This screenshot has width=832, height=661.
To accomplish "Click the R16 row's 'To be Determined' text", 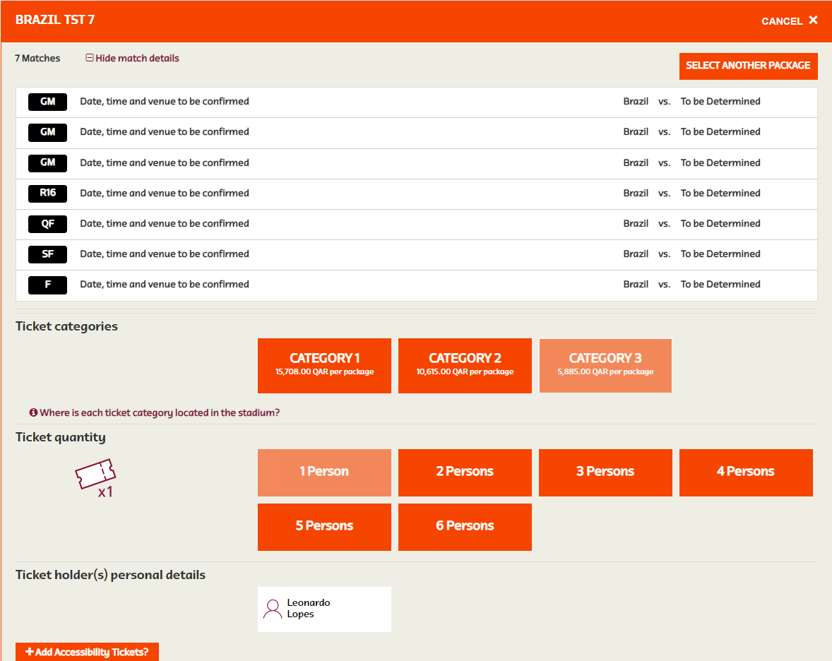I will click(720, 193).
